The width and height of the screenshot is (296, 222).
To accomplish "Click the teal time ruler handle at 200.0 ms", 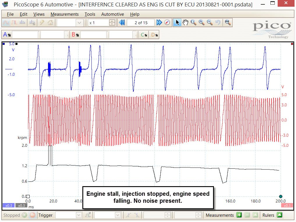I will [281, 196].
